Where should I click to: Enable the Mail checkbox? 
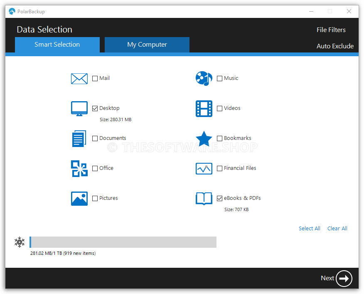click(95, 78)
